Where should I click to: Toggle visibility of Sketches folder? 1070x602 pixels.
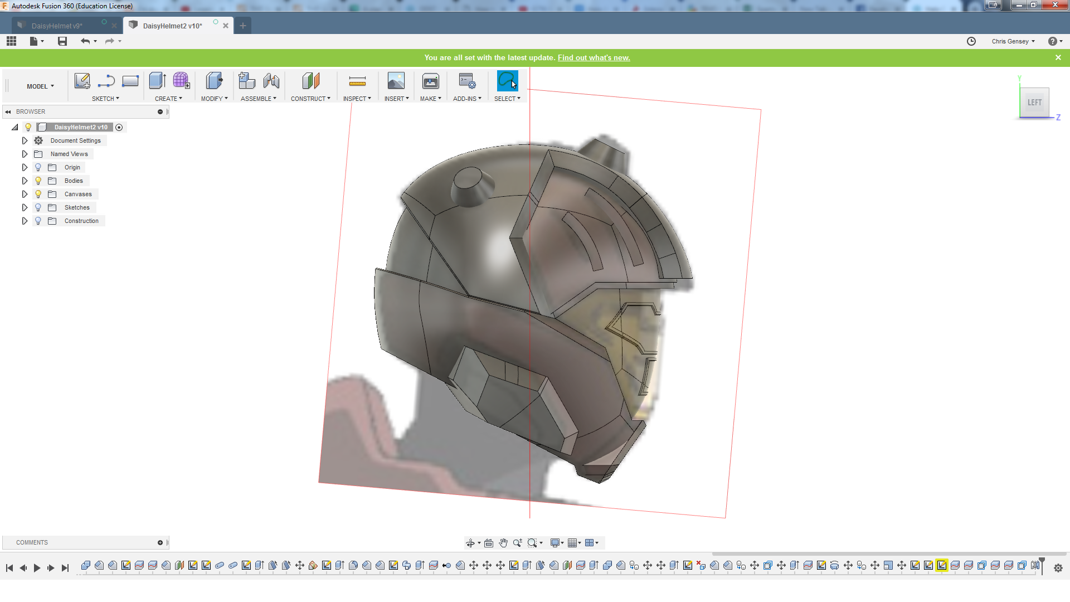(x=38, y=207)
